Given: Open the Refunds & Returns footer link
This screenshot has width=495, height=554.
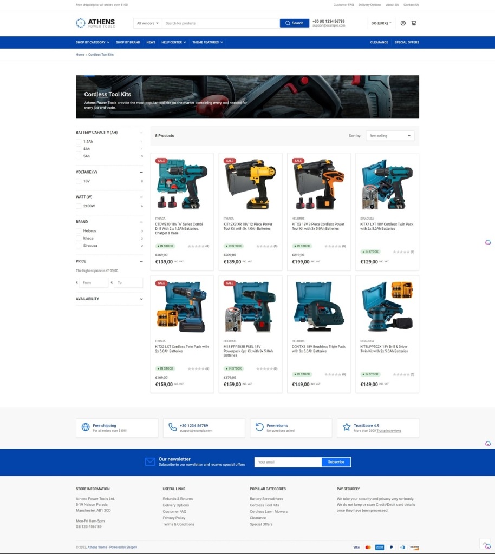Looking at the screenshot, I should [x=178, y=499].
